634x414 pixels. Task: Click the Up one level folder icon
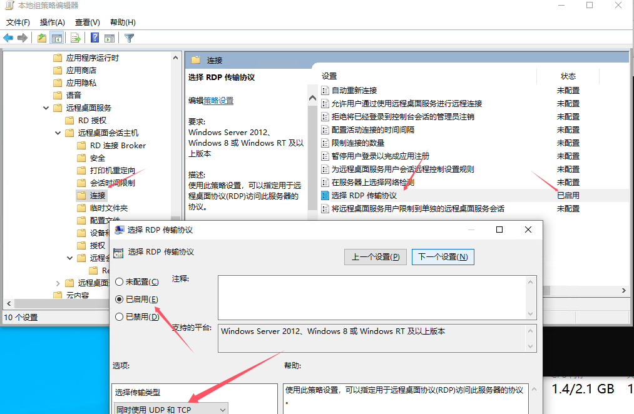click(x=42, y=38)
